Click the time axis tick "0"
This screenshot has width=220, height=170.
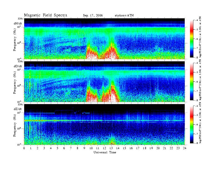pos(24,148)
